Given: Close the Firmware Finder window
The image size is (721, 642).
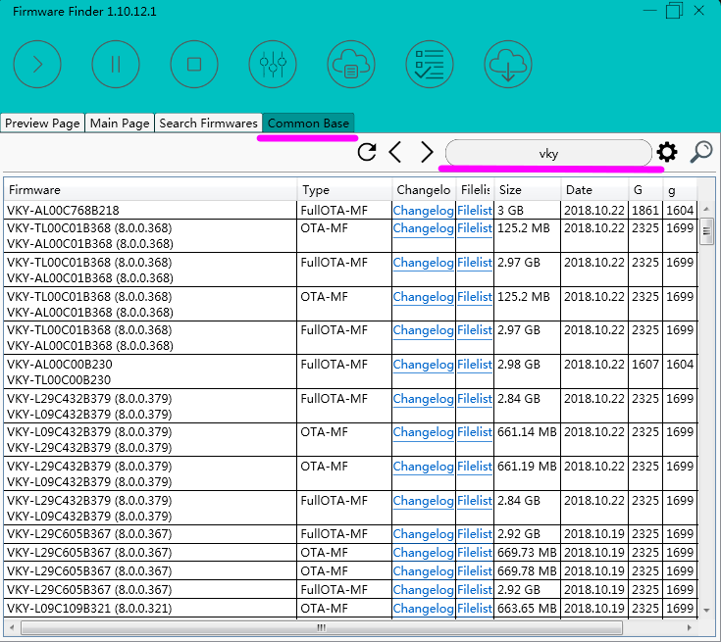Looking at the screenshot, I should 698,10.
